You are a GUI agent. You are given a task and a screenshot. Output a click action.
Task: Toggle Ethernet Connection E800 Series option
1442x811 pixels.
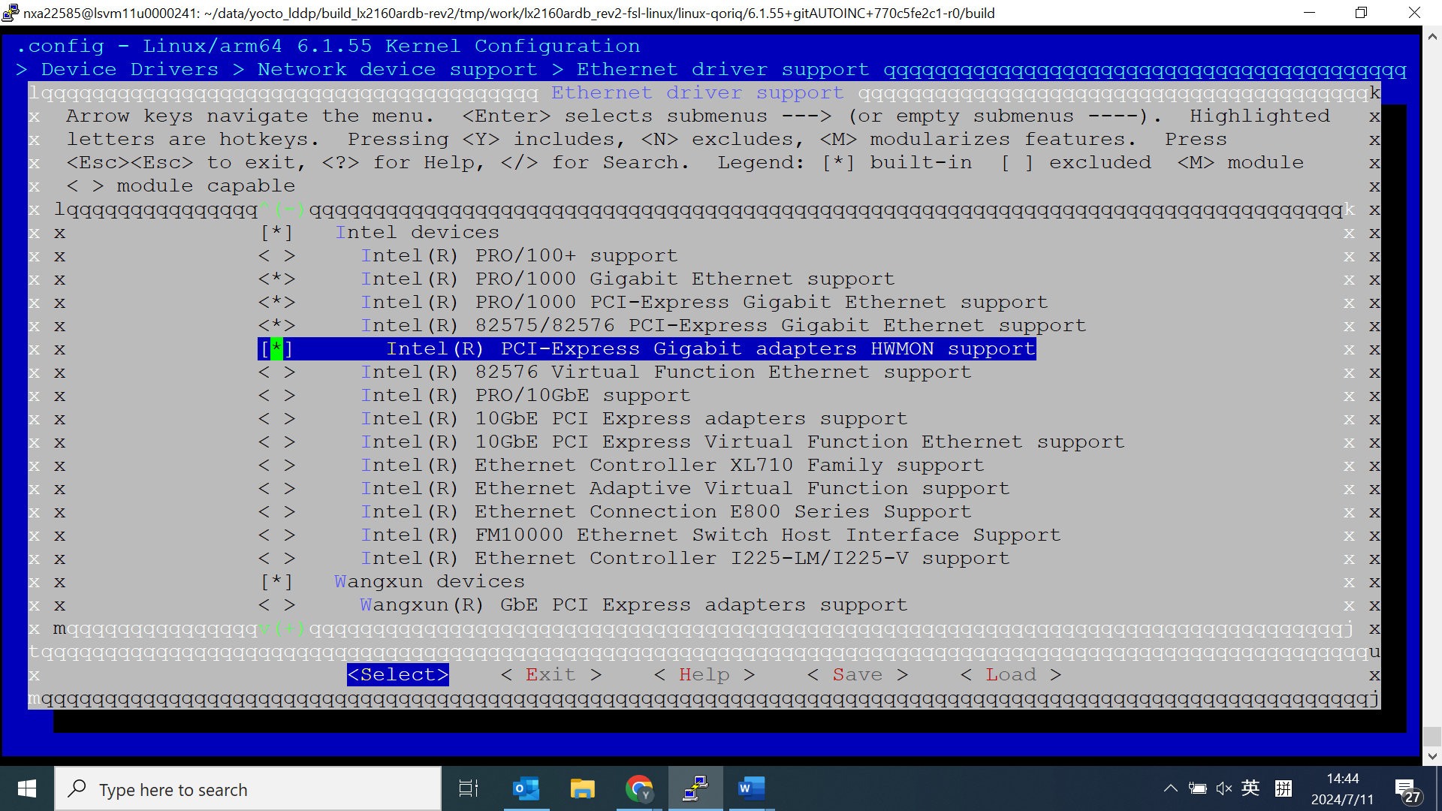[276, 512]
